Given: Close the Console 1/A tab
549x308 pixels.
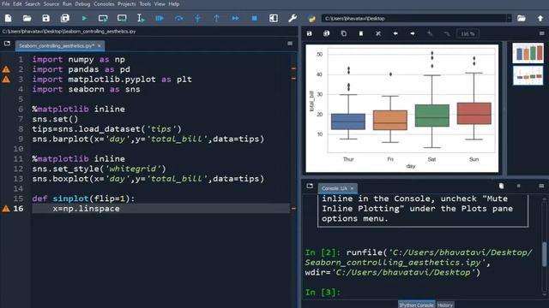Looking at the screenshot, I should (353, 188).
